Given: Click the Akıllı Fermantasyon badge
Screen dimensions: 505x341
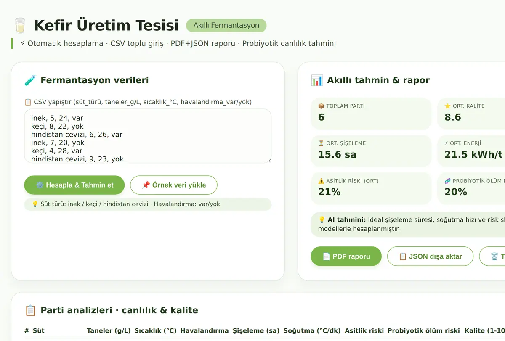Looking at the screenshot, I should tap(226, 25).
